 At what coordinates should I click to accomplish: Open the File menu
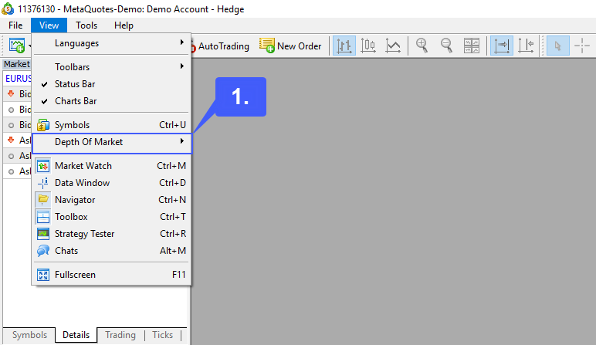(15, 25)
